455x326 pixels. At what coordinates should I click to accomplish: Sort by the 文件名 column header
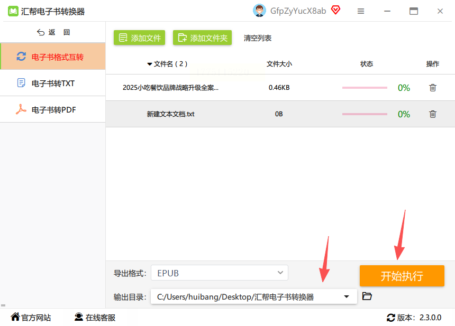(x=168, y=64)
